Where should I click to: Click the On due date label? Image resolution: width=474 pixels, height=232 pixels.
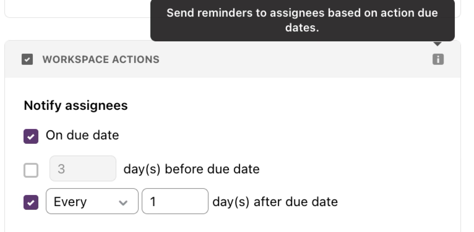click(x=82, y=135)
